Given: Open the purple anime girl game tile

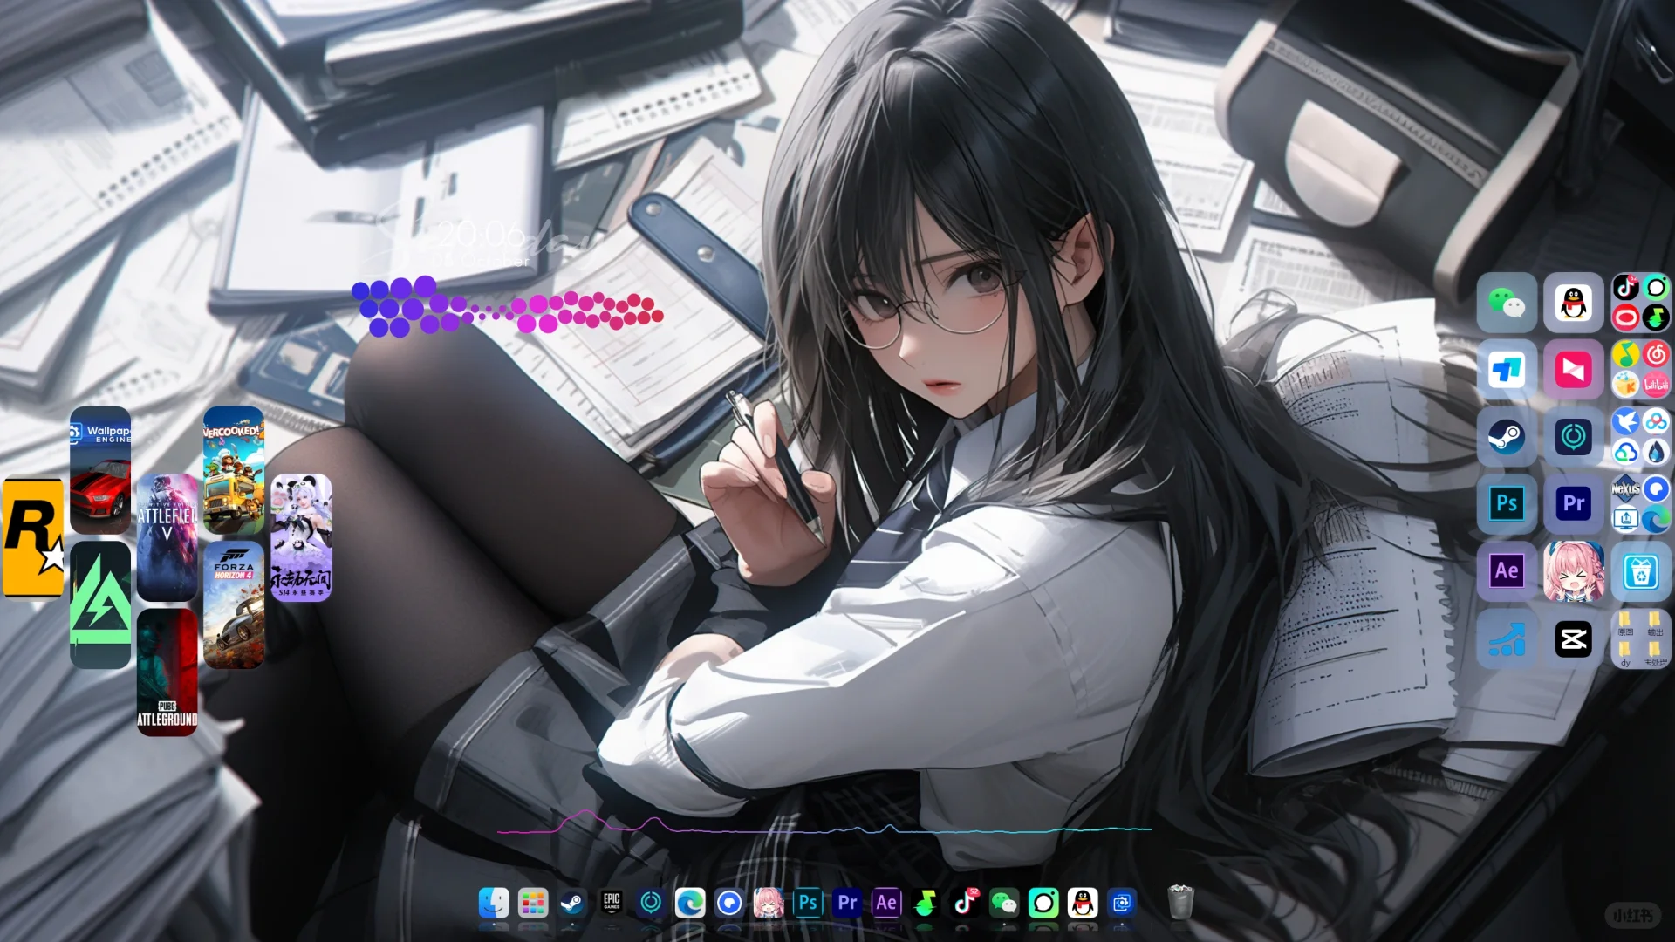Looking at the screenshot, I should click(x=301, y=538).
